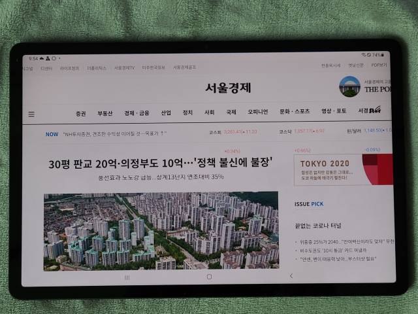Open the '끝없는 코로나 터널' issue
Image resolution: width=418 pixels, height=314 pixels.
click(318, 226)
